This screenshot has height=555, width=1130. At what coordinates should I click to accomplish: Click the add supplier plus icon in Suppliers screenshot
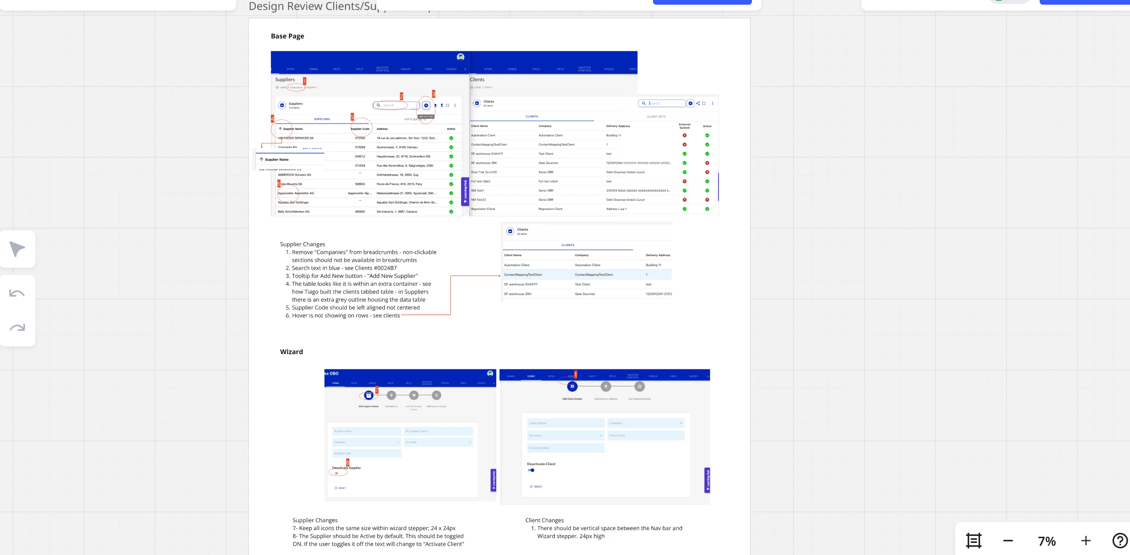[x=426, y=105]
